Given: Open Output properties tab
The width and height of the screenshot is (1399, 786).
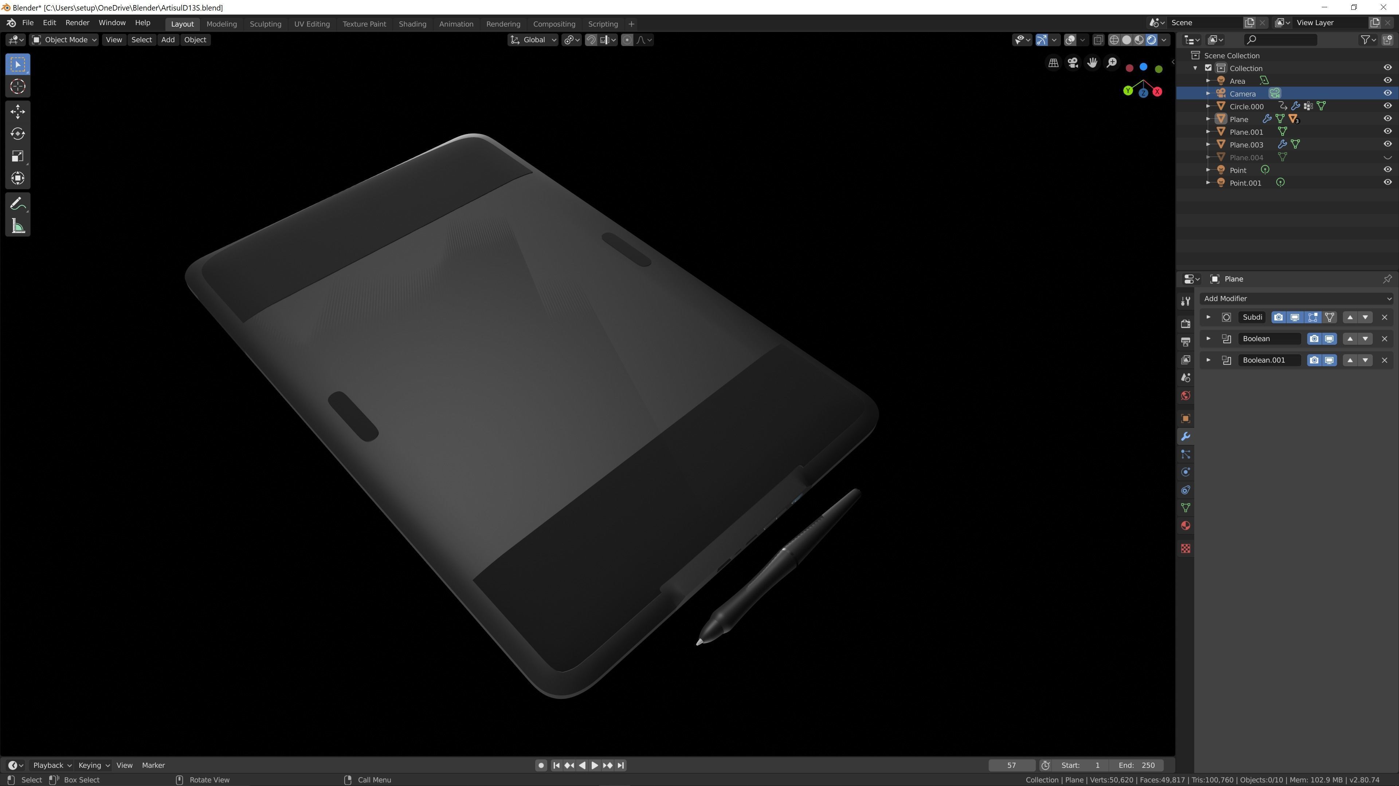Looking at the screenshot, I should click(1186, 342).
